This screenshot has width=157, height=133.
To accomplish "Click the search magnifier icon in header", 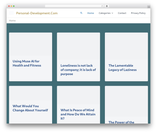I will [x=81, y=13].
